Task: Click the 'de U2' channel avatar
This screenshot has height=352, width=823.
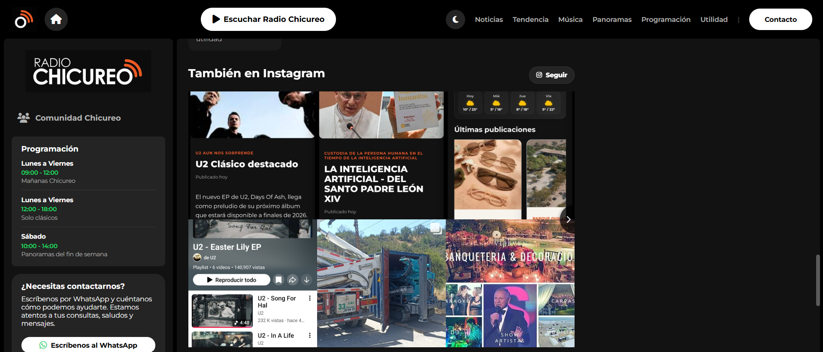Action: tap(197, 258)
